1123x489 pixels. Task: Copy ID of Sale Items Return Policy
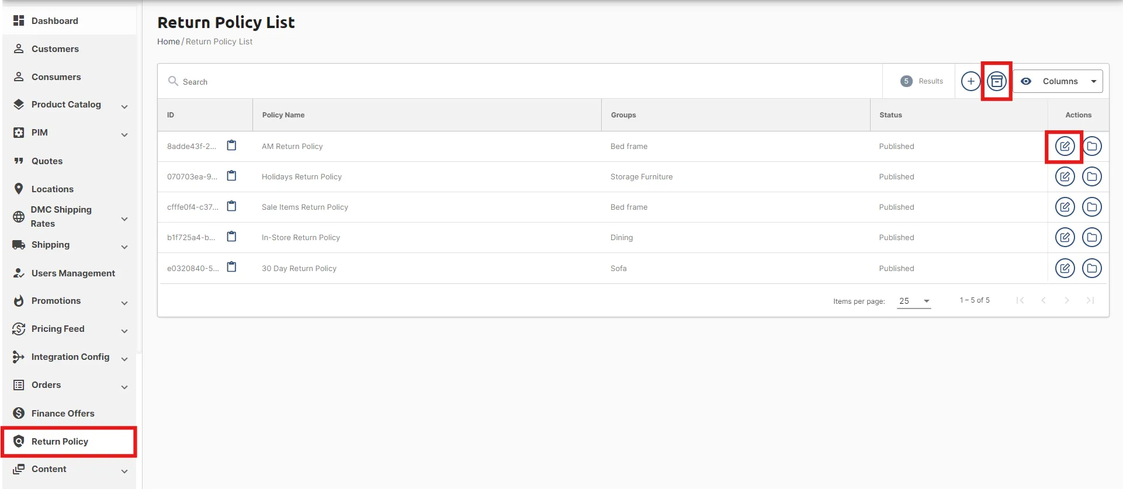231,206
